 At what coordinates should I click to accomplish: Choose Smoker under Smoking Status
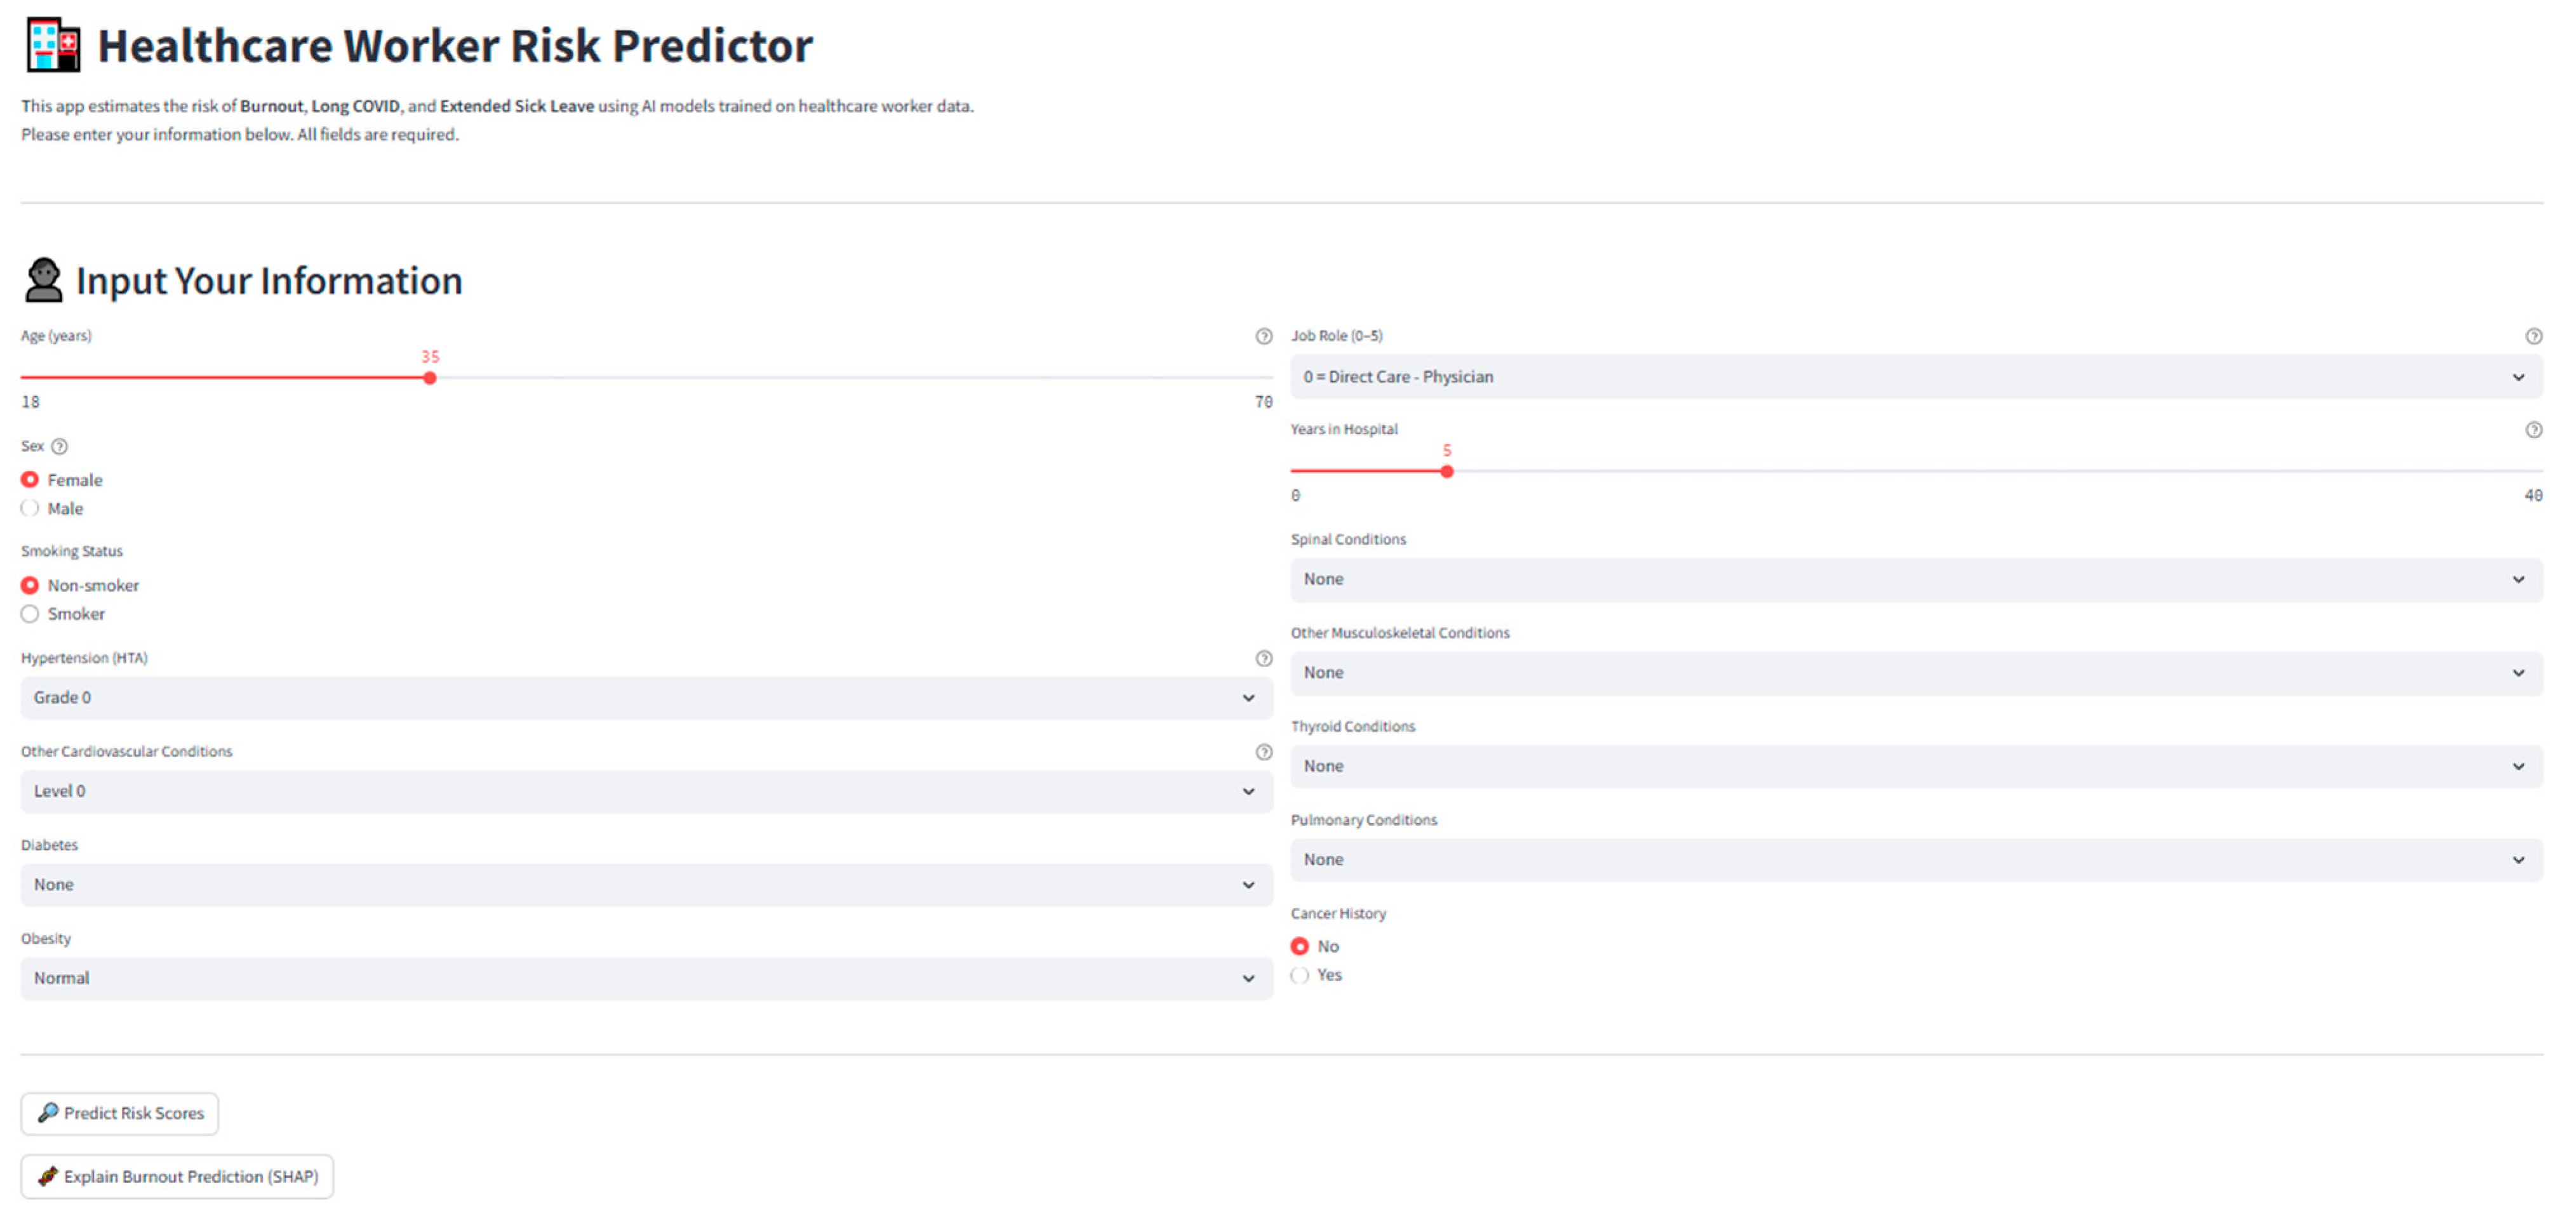point(31,614)
